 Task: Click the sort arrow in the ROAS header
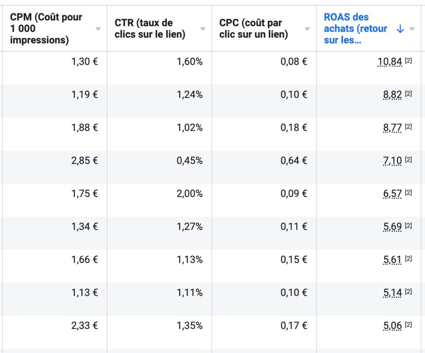point(400,29)
